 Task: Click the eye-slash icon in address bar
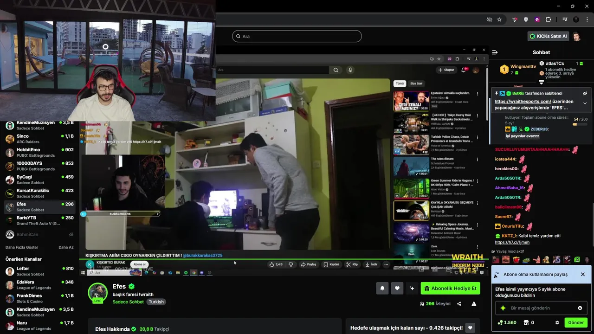pyautogui.click(x=489, y=19)
